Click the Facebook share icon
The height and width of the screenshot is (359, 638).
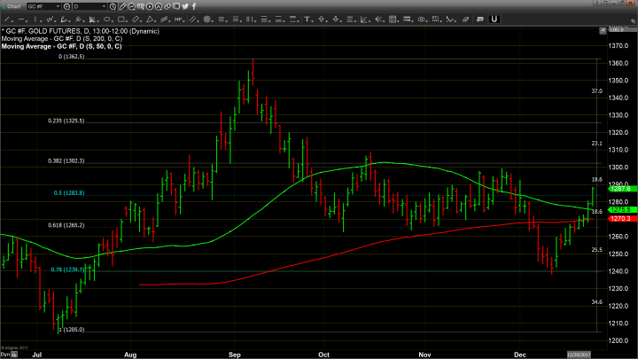point(194,6)
